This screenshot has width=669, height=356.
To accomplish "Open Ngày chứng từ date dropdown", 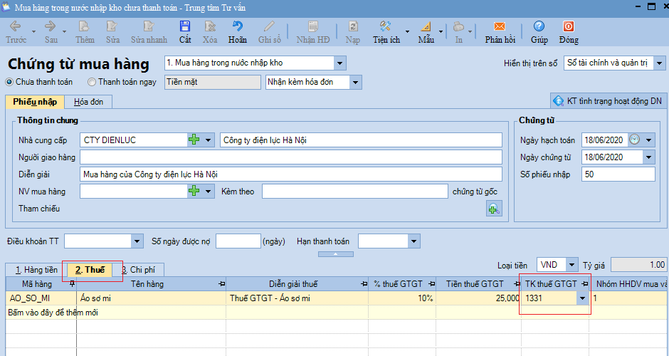I will (648, 157).
